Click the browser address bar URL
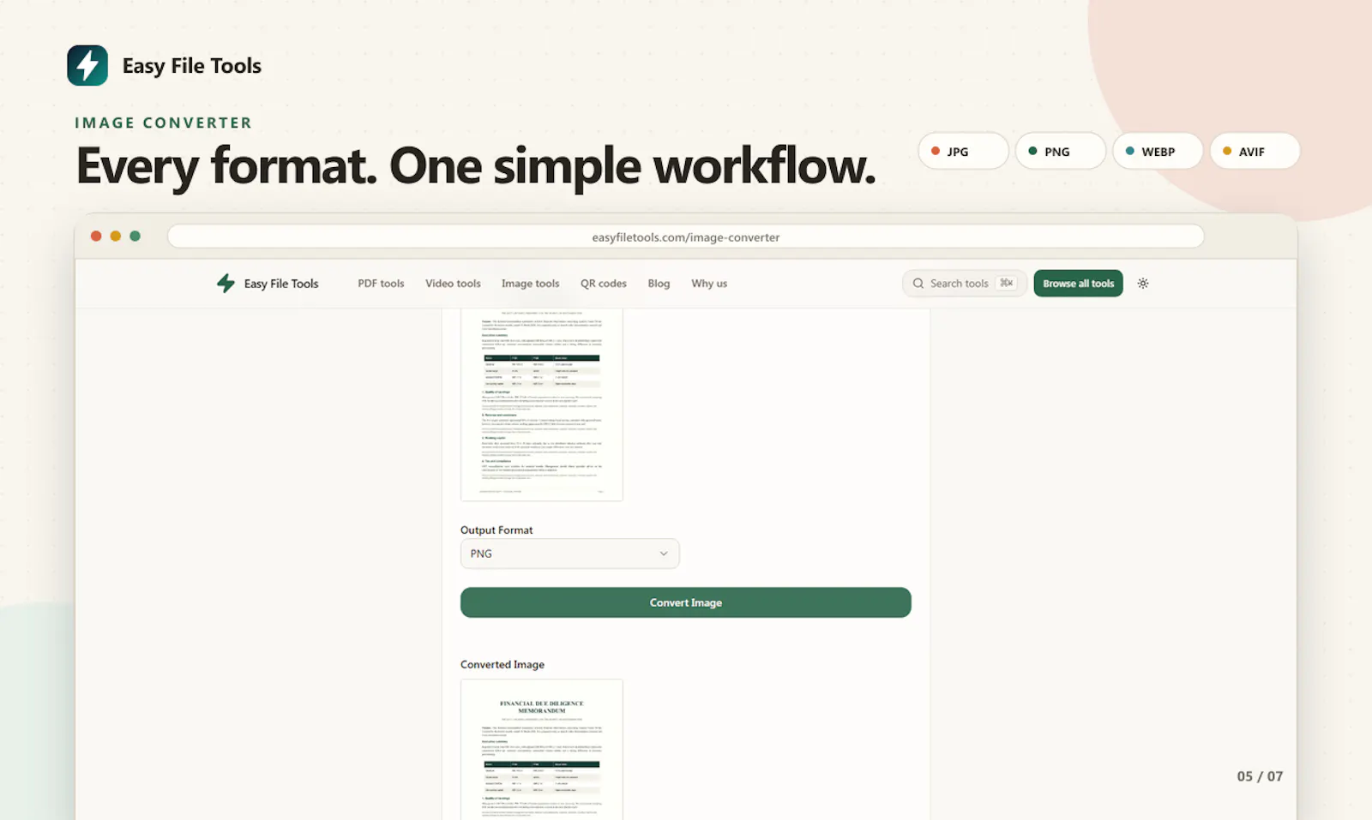The height and width of the screenshot is (820, 1372). coord(686,237)
